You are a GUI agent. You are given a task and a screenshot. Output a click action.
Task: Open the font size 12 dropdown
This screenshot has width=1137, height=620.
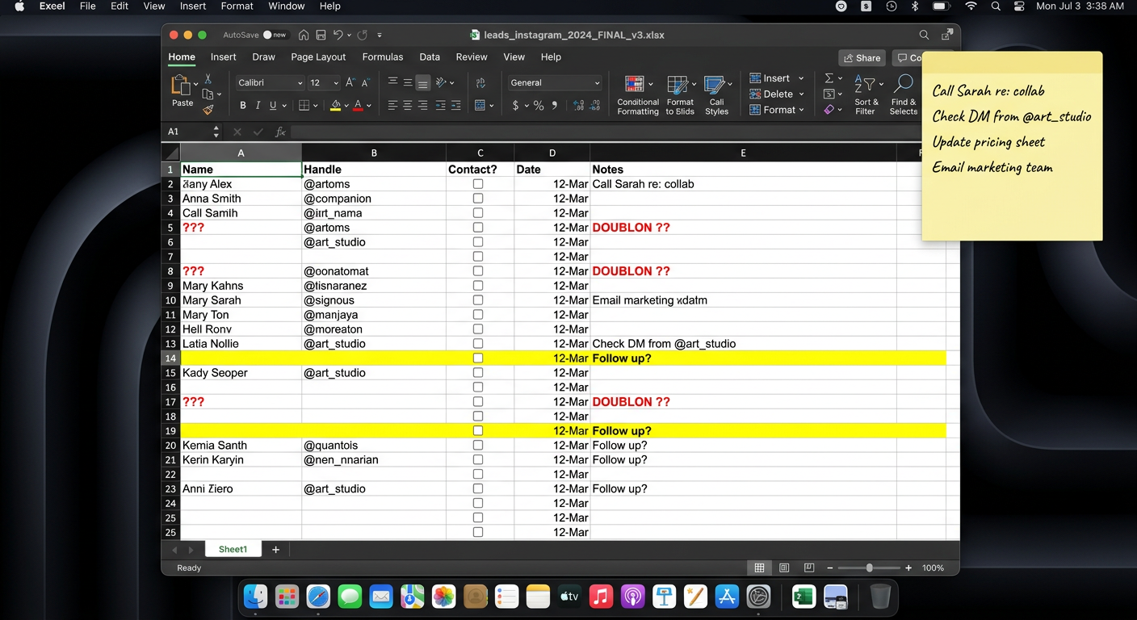pyautogui.click(x=336, y=83)
